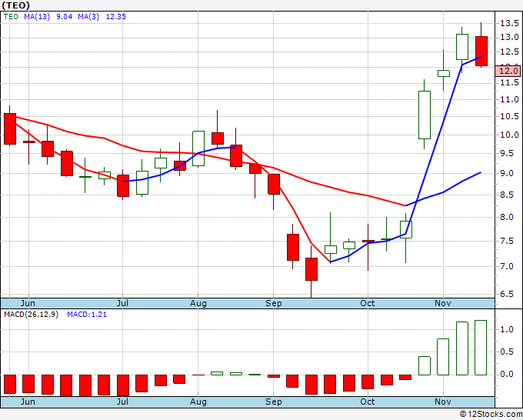This screenshot has width=523, height=420.
Task: Click Oct on the MACD panel time axis
Action: [x=367, y=402]
